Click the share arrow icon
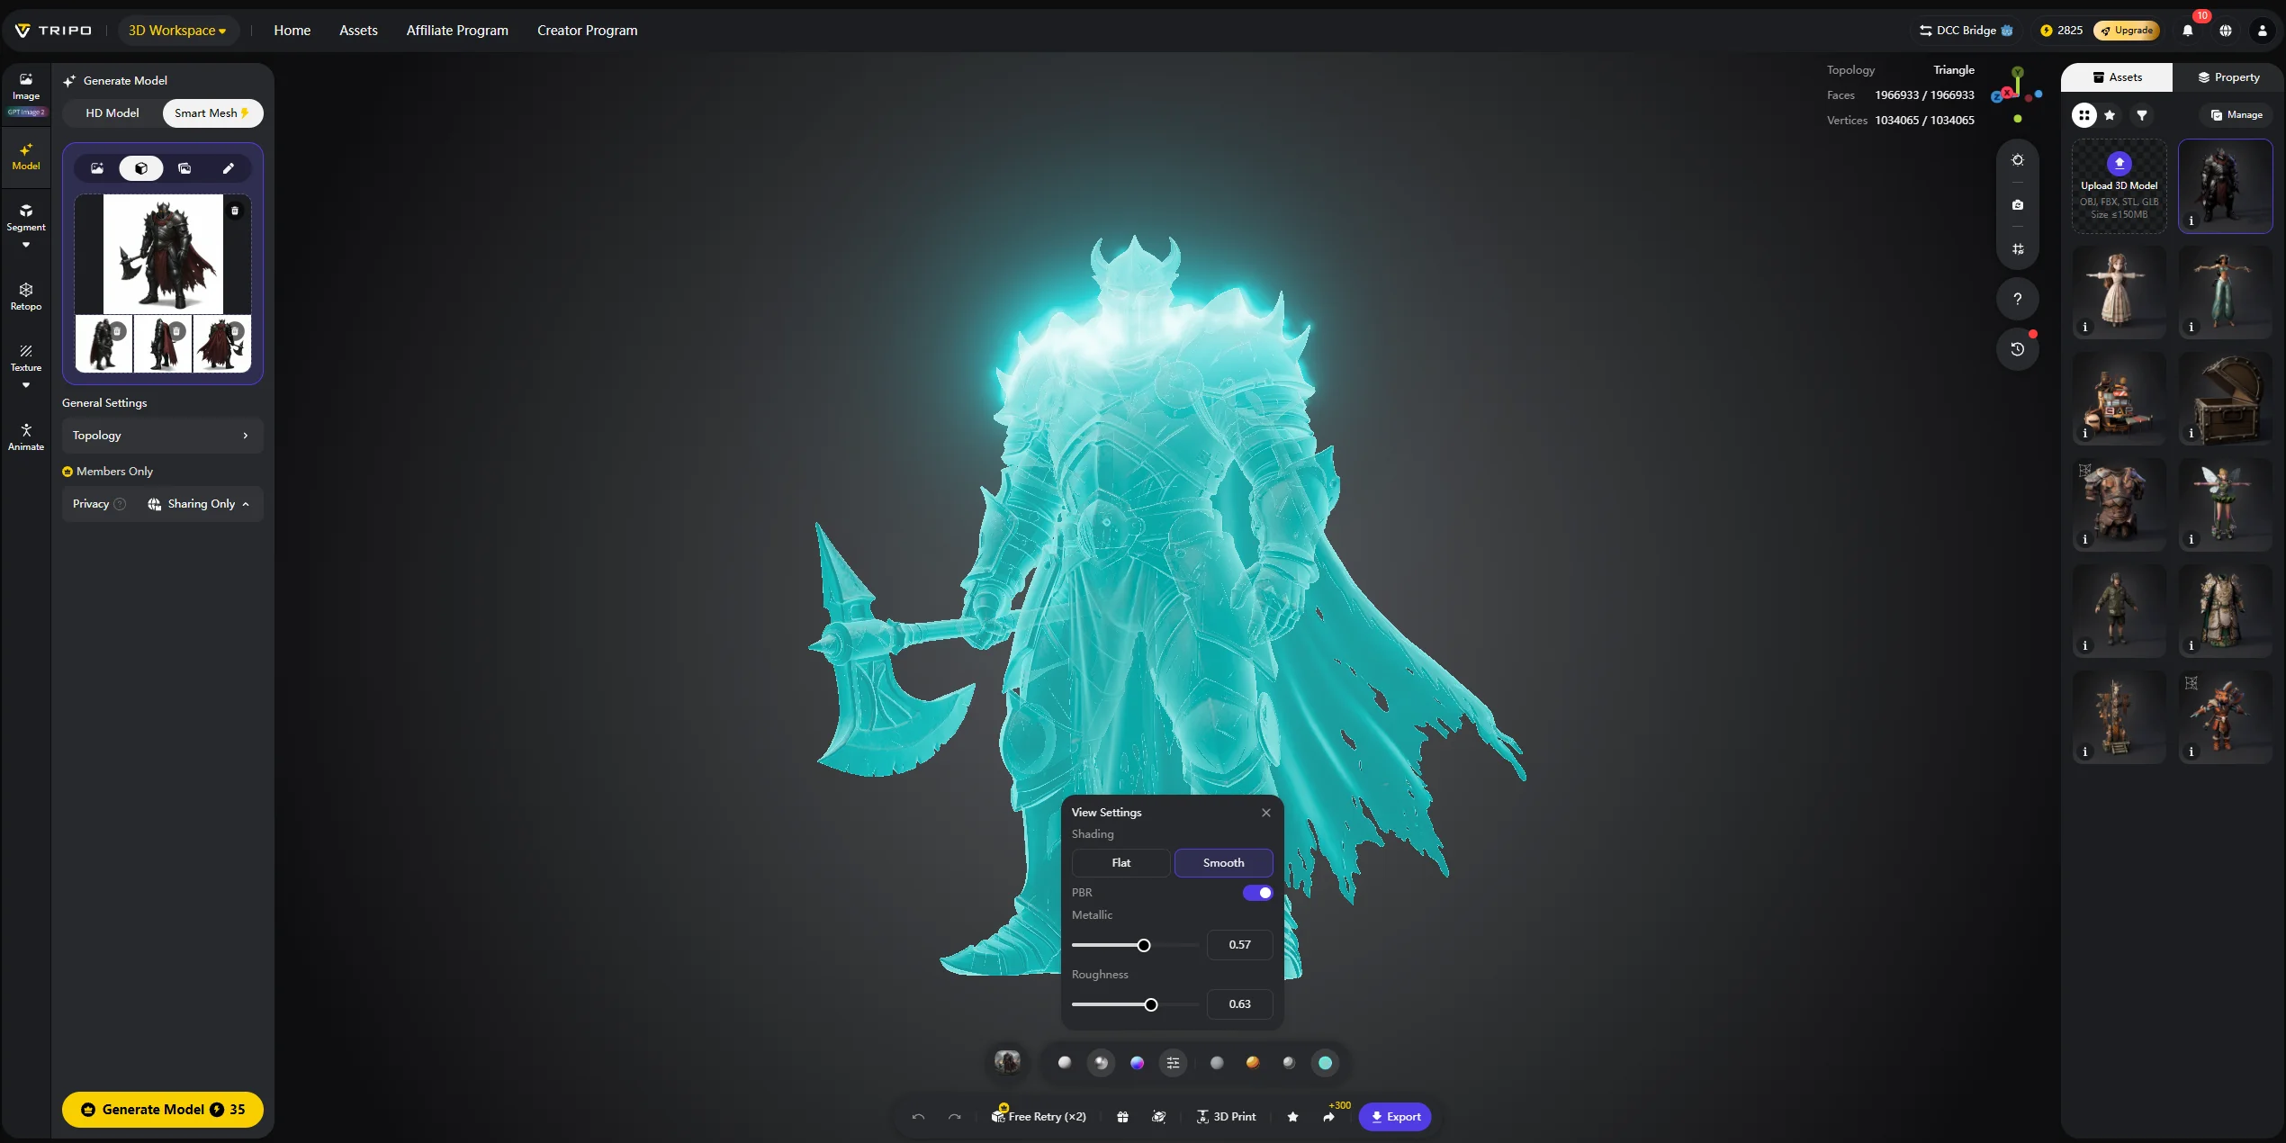This screenshot has height=1143, width=2286. [1329, 1117]
